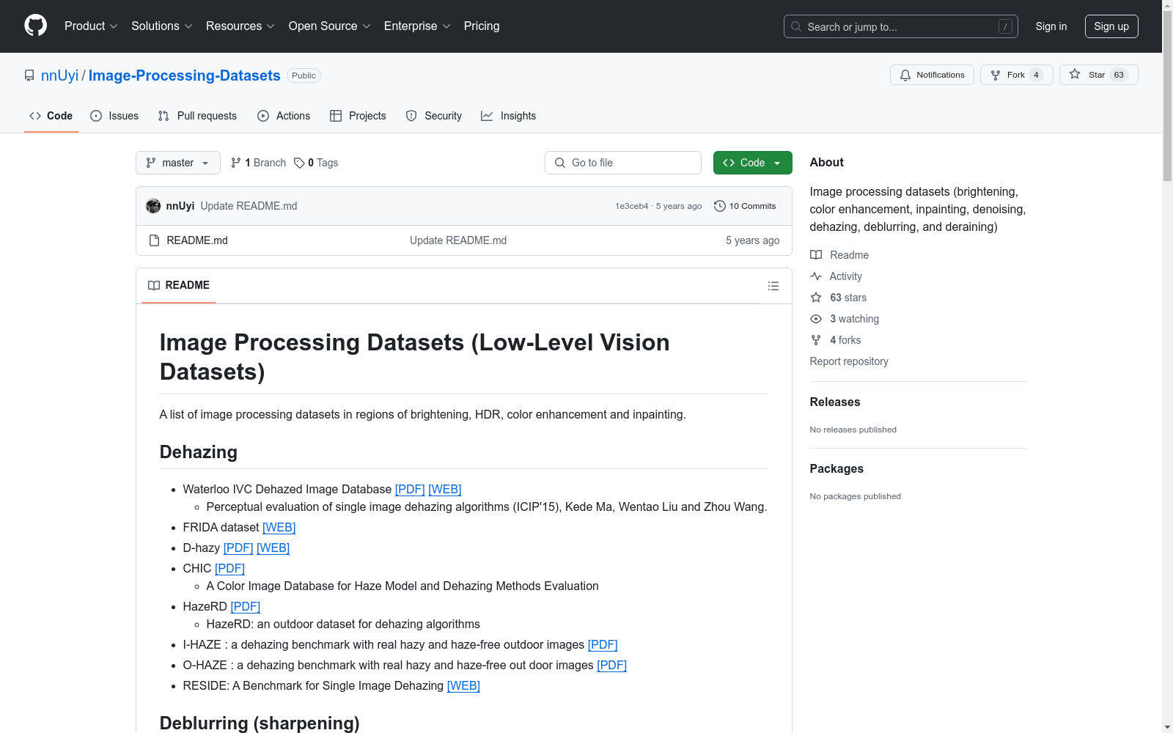Click Report repository link
Screen dimensions: 1173x733
(x=849, y=361)
